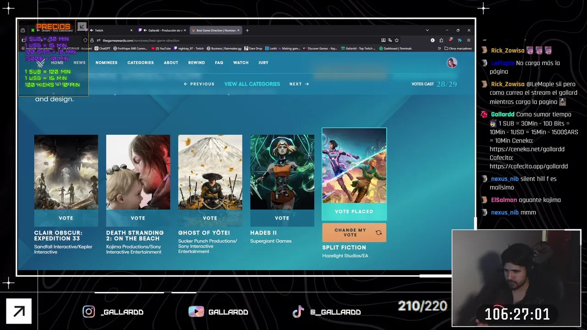
Task: Click the Death Stranding 2 cover art
Action: (138, 172)
